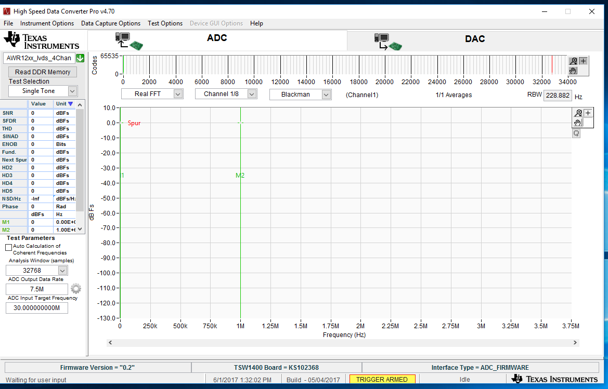Viewport: 608px width, 389px height.
Task: Select the green M2 marker row in the table
Action: [38, 230]
